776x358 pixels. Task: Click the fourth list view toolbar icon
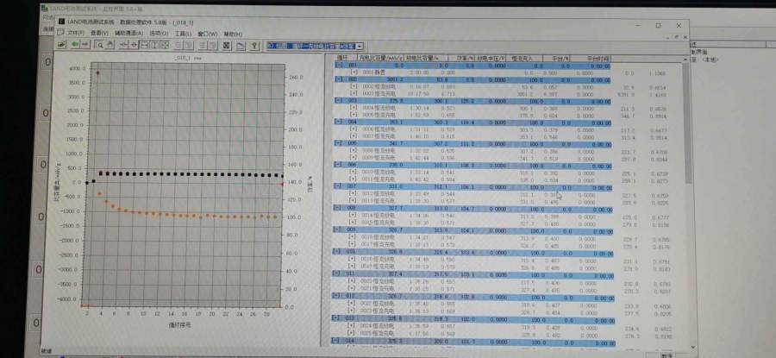tap(213, 45)
